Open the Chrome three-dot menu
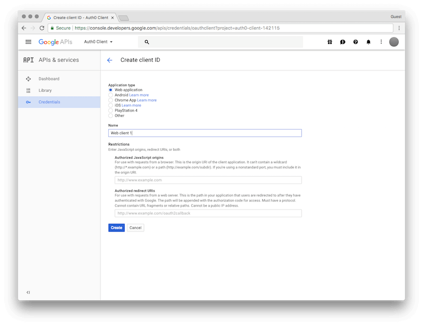This screenshot has width=423, height=326. click(x=399, y=28)
